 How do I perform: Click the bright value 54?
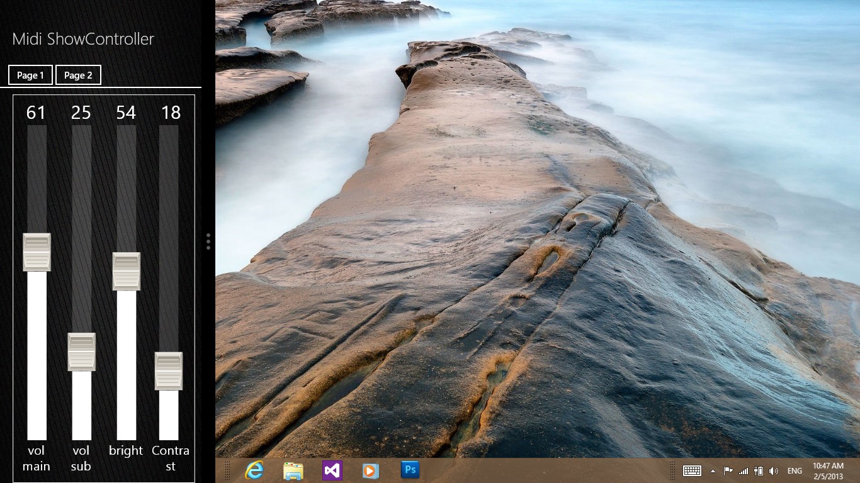[x=126, y=113]
